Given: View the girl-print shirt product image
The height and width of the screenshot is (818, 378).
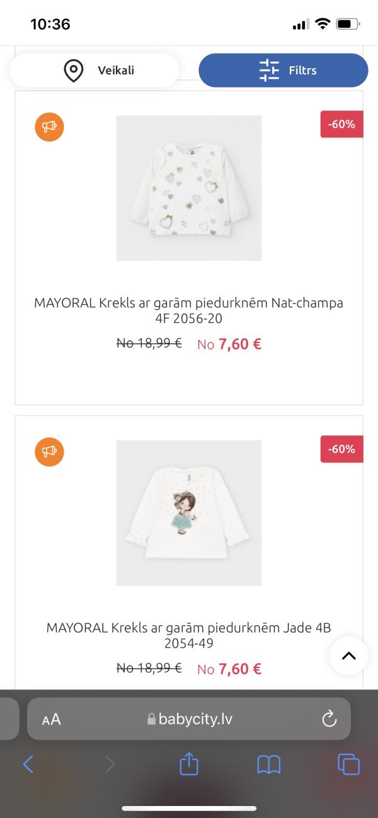Looking at the screenshot, I should coord(189,513).
